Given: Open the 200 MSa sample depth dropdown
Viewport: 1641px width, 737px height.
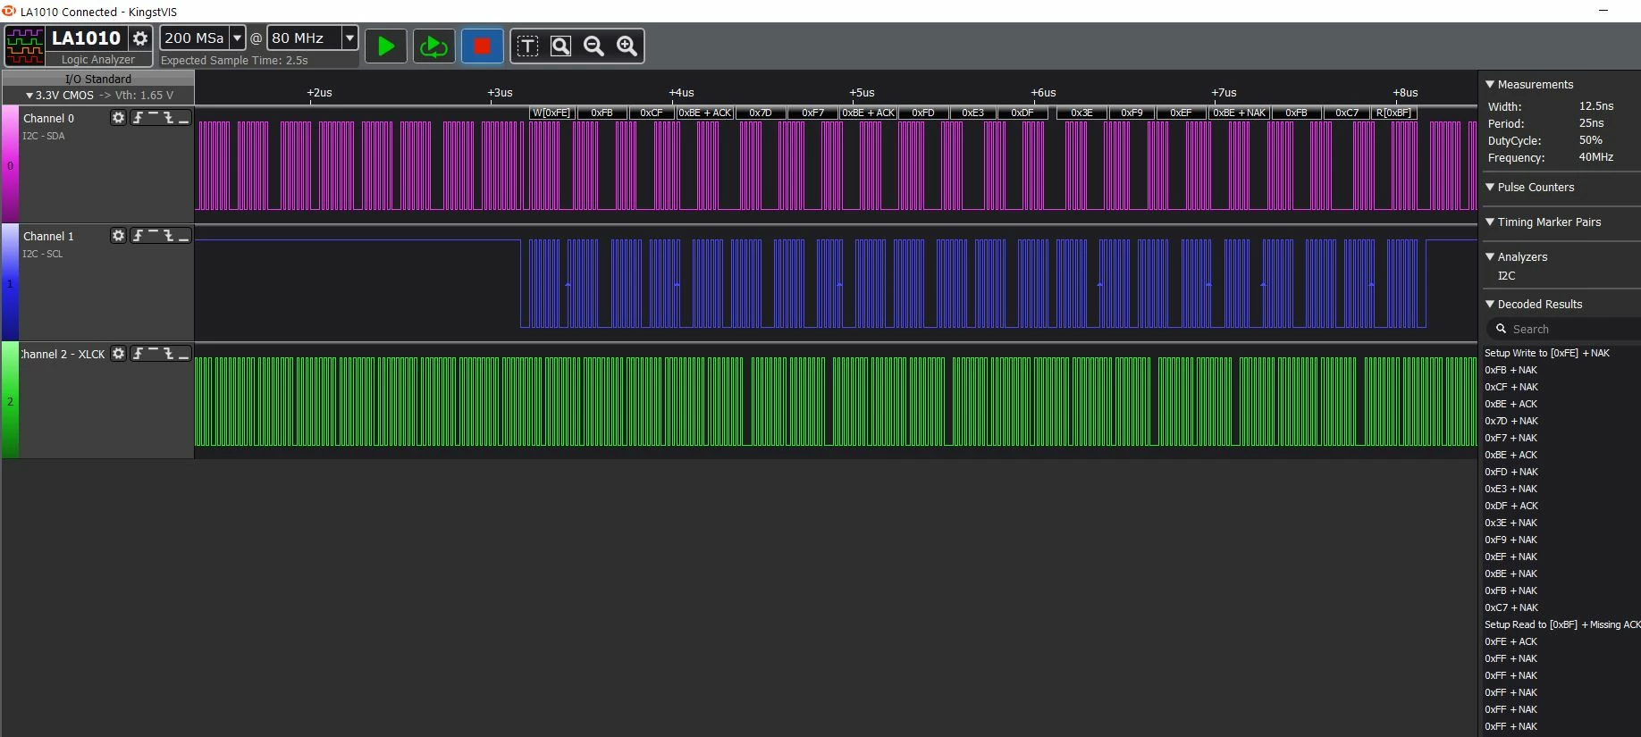Looking at the screenshot, I should click(x=237, y=38).
